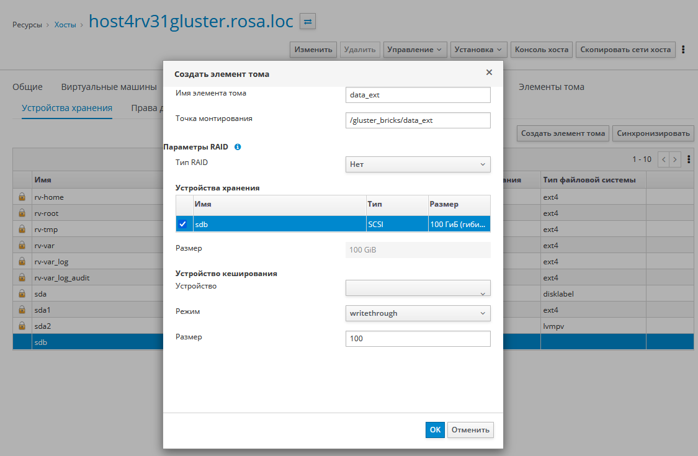Open the host kebab menu icon
The image size is (698, 456).
(x=683, y=50)
